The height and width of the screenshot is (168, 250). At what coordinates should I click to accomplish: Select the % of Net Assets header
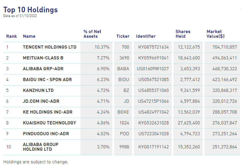(x=92, y=34)
